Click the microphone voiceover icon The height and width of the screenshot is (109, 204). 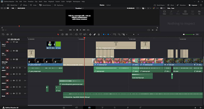point(11,34)
